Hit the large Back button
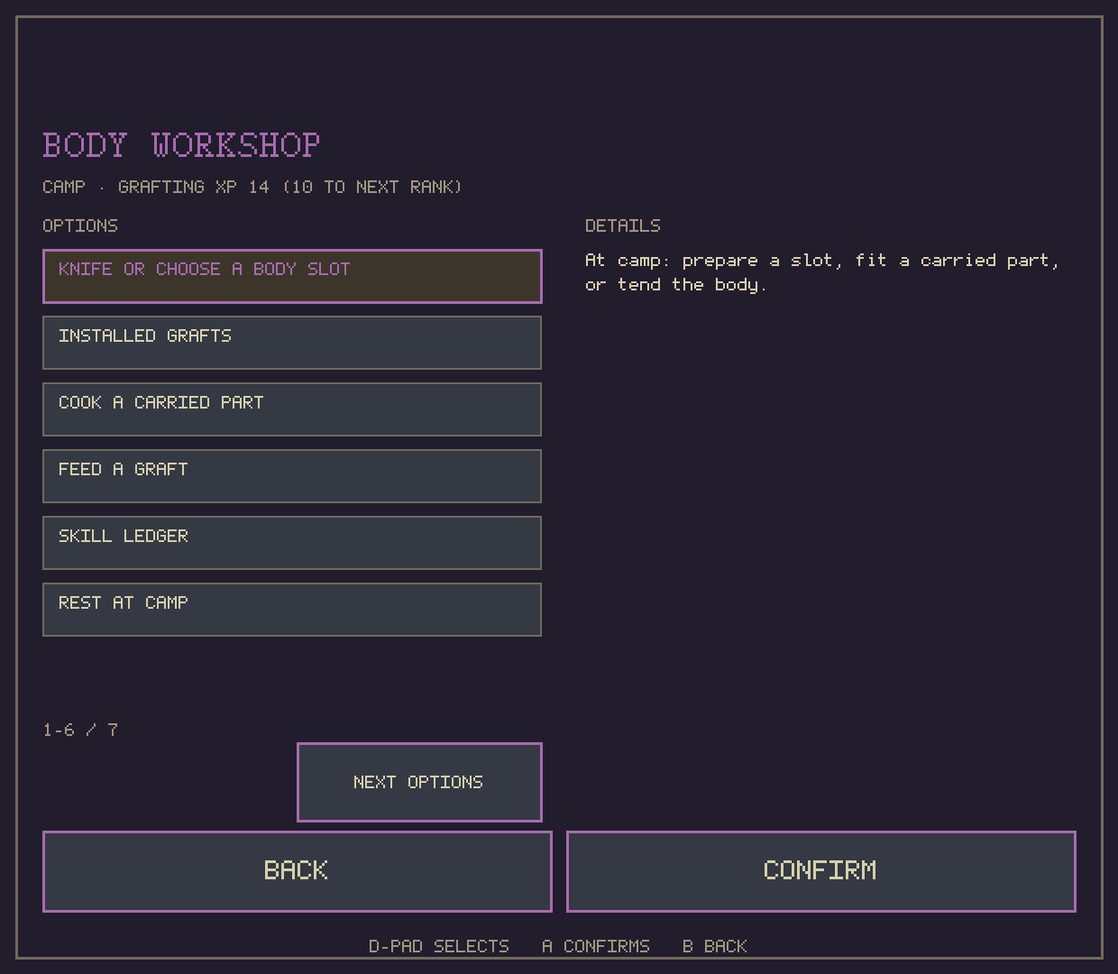 click(298, 871)
